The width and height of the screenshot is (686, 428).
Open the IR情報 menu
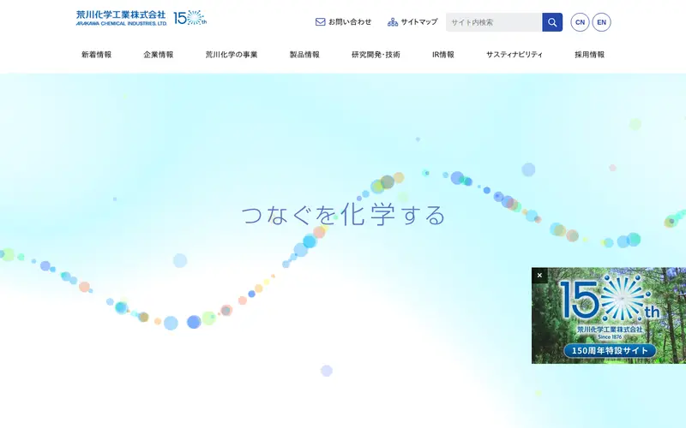tap(443, 55)
